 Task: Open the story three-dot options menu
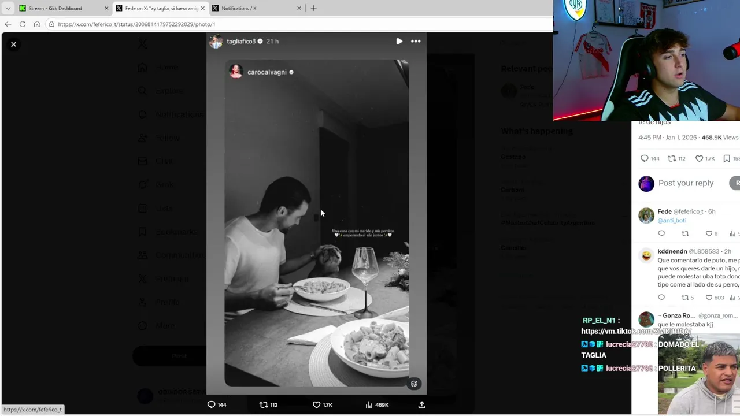pos(416,41)
